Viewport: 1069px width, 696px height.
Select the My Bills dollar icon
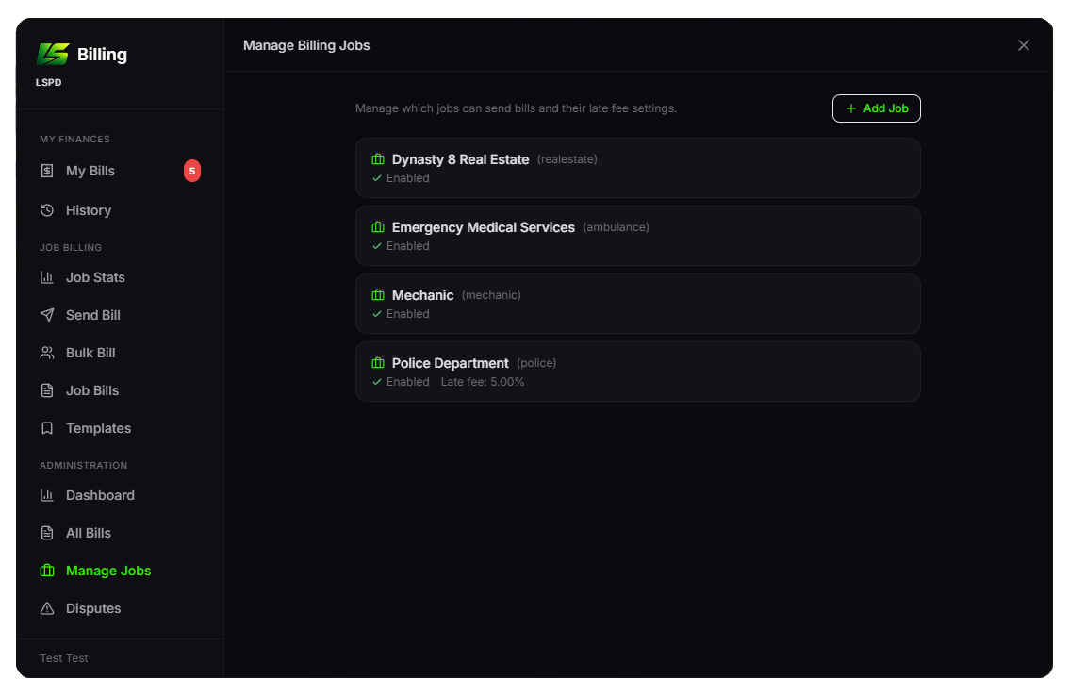tap(47, 171)
